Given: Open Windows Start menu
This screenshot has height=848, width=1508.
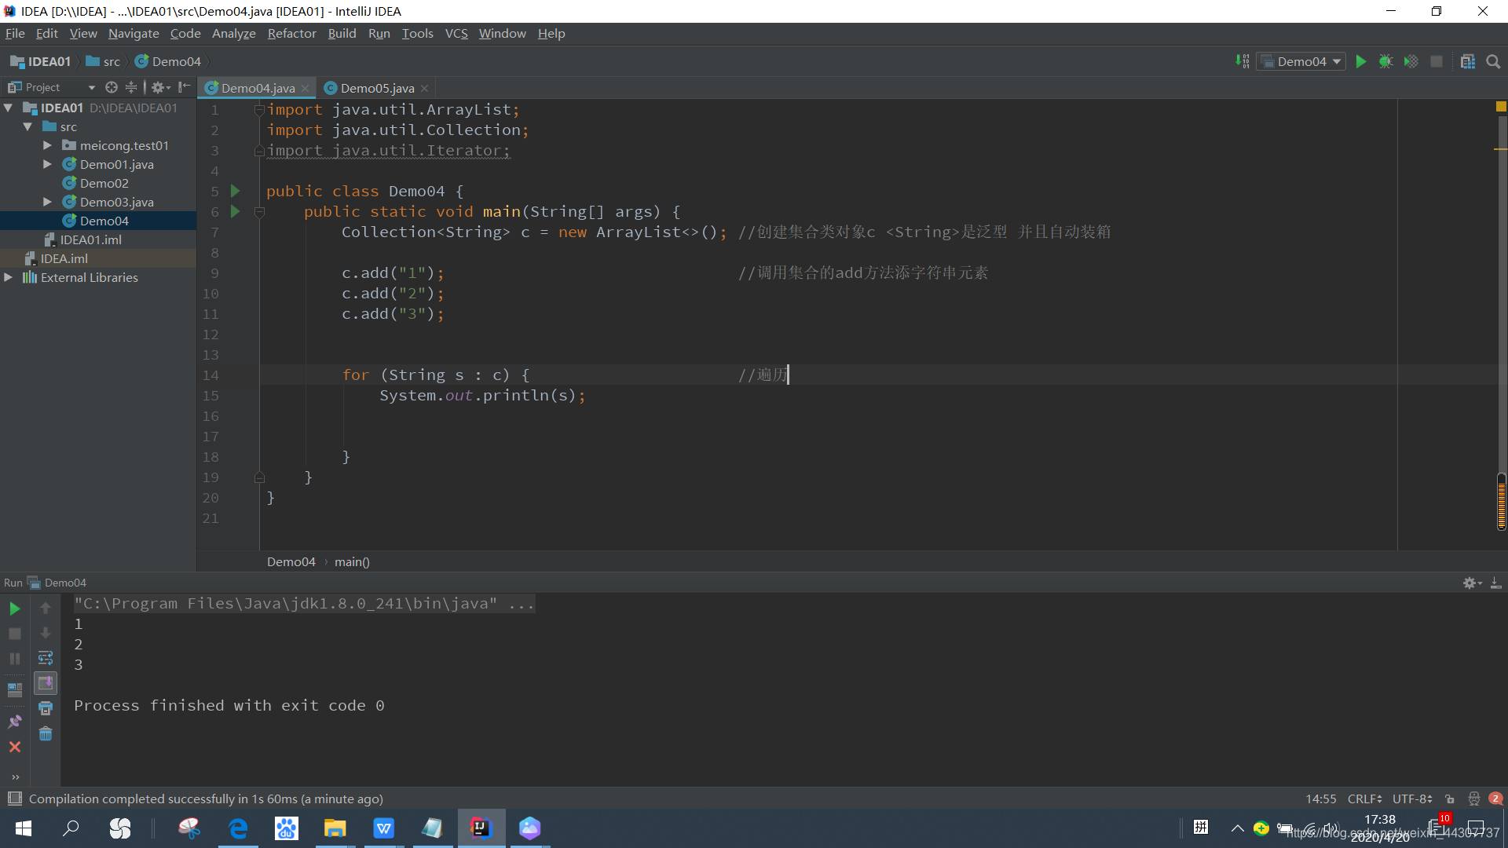Looking at the screenshot, I should tap(24, 828).
